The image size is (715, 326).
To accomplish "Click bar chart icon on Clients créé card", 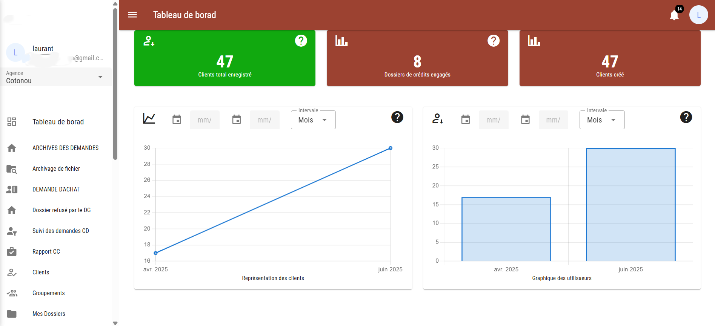I will tap(534, 41).
